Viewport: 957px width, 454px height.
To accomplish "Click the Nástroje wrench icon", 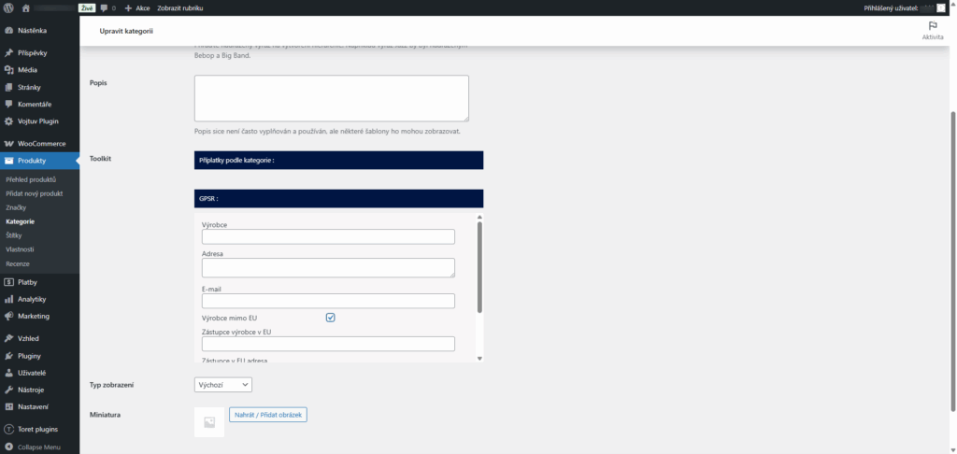I will [8, 390].
